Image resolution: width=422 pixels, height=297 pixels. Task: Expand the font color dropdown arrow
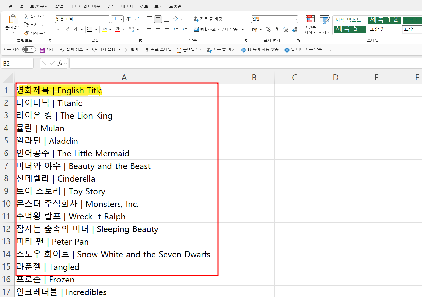pyautogui.click(x=124, y=29)
